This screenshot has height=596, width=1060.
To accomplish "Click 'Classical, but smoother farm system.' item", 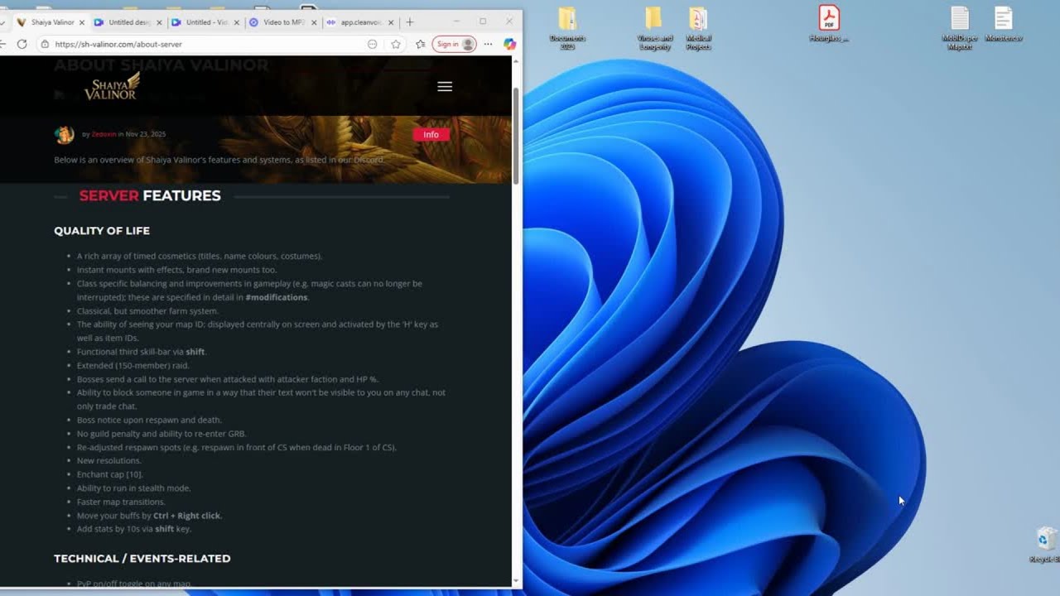I will (148, 311).
